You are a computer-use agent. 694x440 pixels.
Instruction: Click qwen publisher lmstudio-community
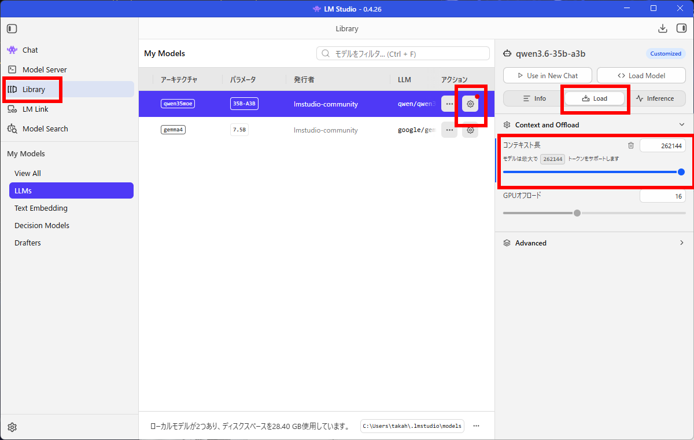pos(326,104)
